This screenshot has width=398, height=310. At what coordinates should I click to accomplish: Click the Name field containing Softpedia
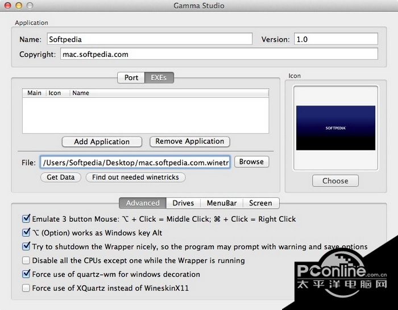click(x=150, y=39)
